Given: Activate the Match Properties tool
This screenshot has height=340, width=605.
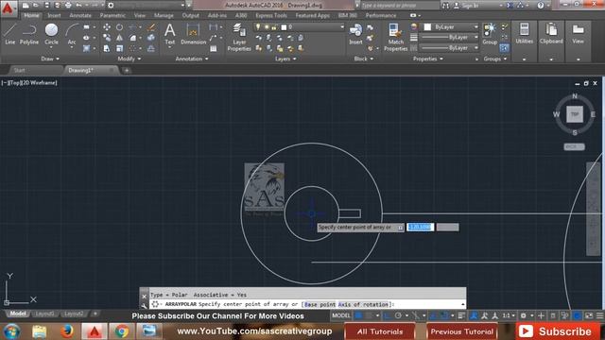Looking at the screenshot, I should (395, 37).
